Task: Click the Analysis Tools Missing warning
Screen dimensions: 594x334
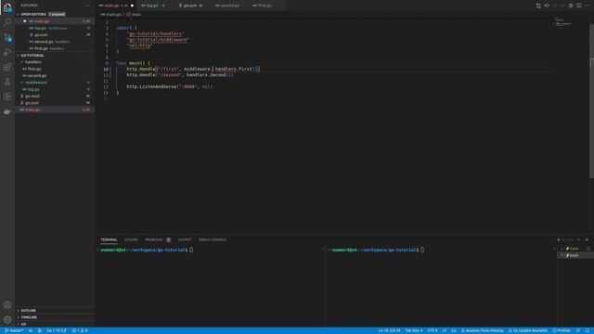Action: click(x=482, y=330)
